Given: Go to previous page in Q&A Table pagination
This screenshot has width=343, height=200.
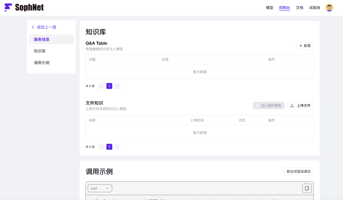Looking at the screenshot, I should click(101, 86).
